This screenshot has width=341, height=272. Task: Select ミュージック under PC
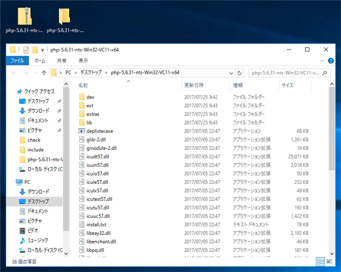(34, 240)
